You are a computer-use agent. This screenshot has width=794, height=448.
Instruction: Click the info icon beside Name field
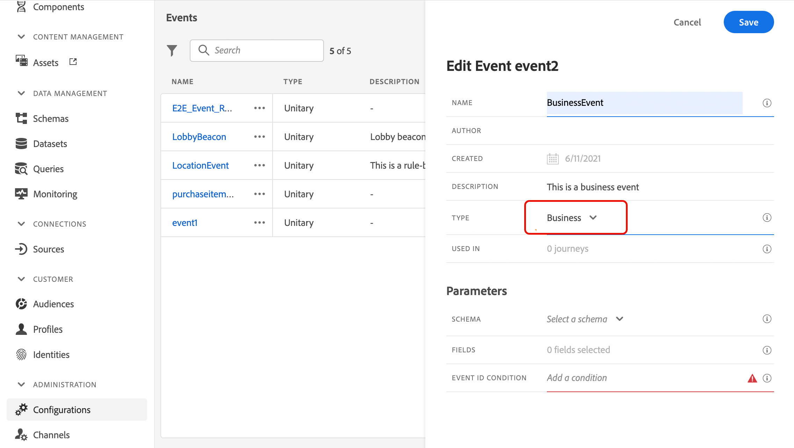click(767, 103)
